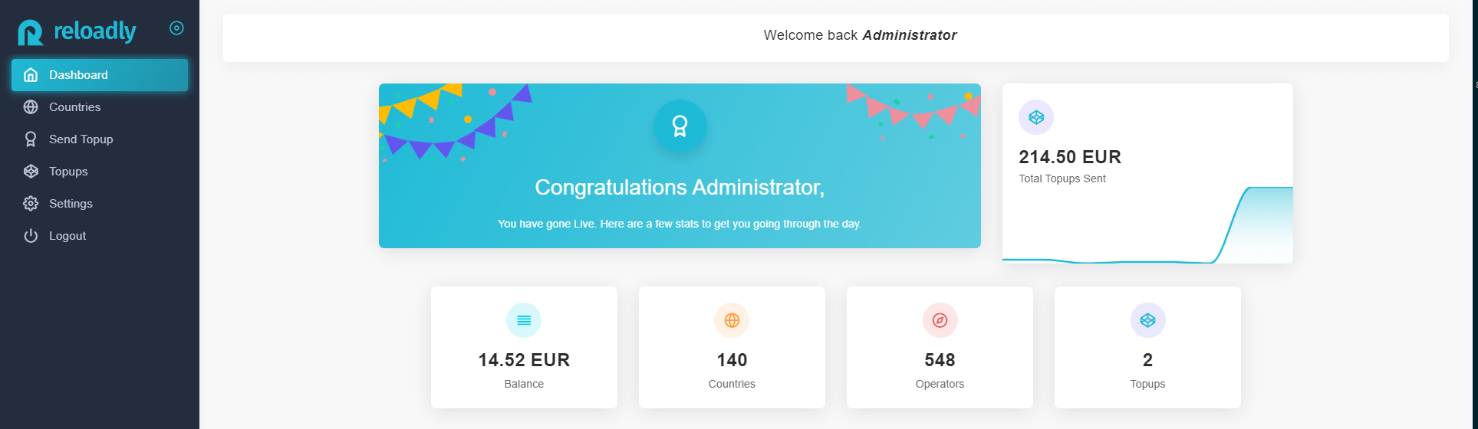
Task: Toggle the sidebar collapse circle button
Action: click(176, 28)
